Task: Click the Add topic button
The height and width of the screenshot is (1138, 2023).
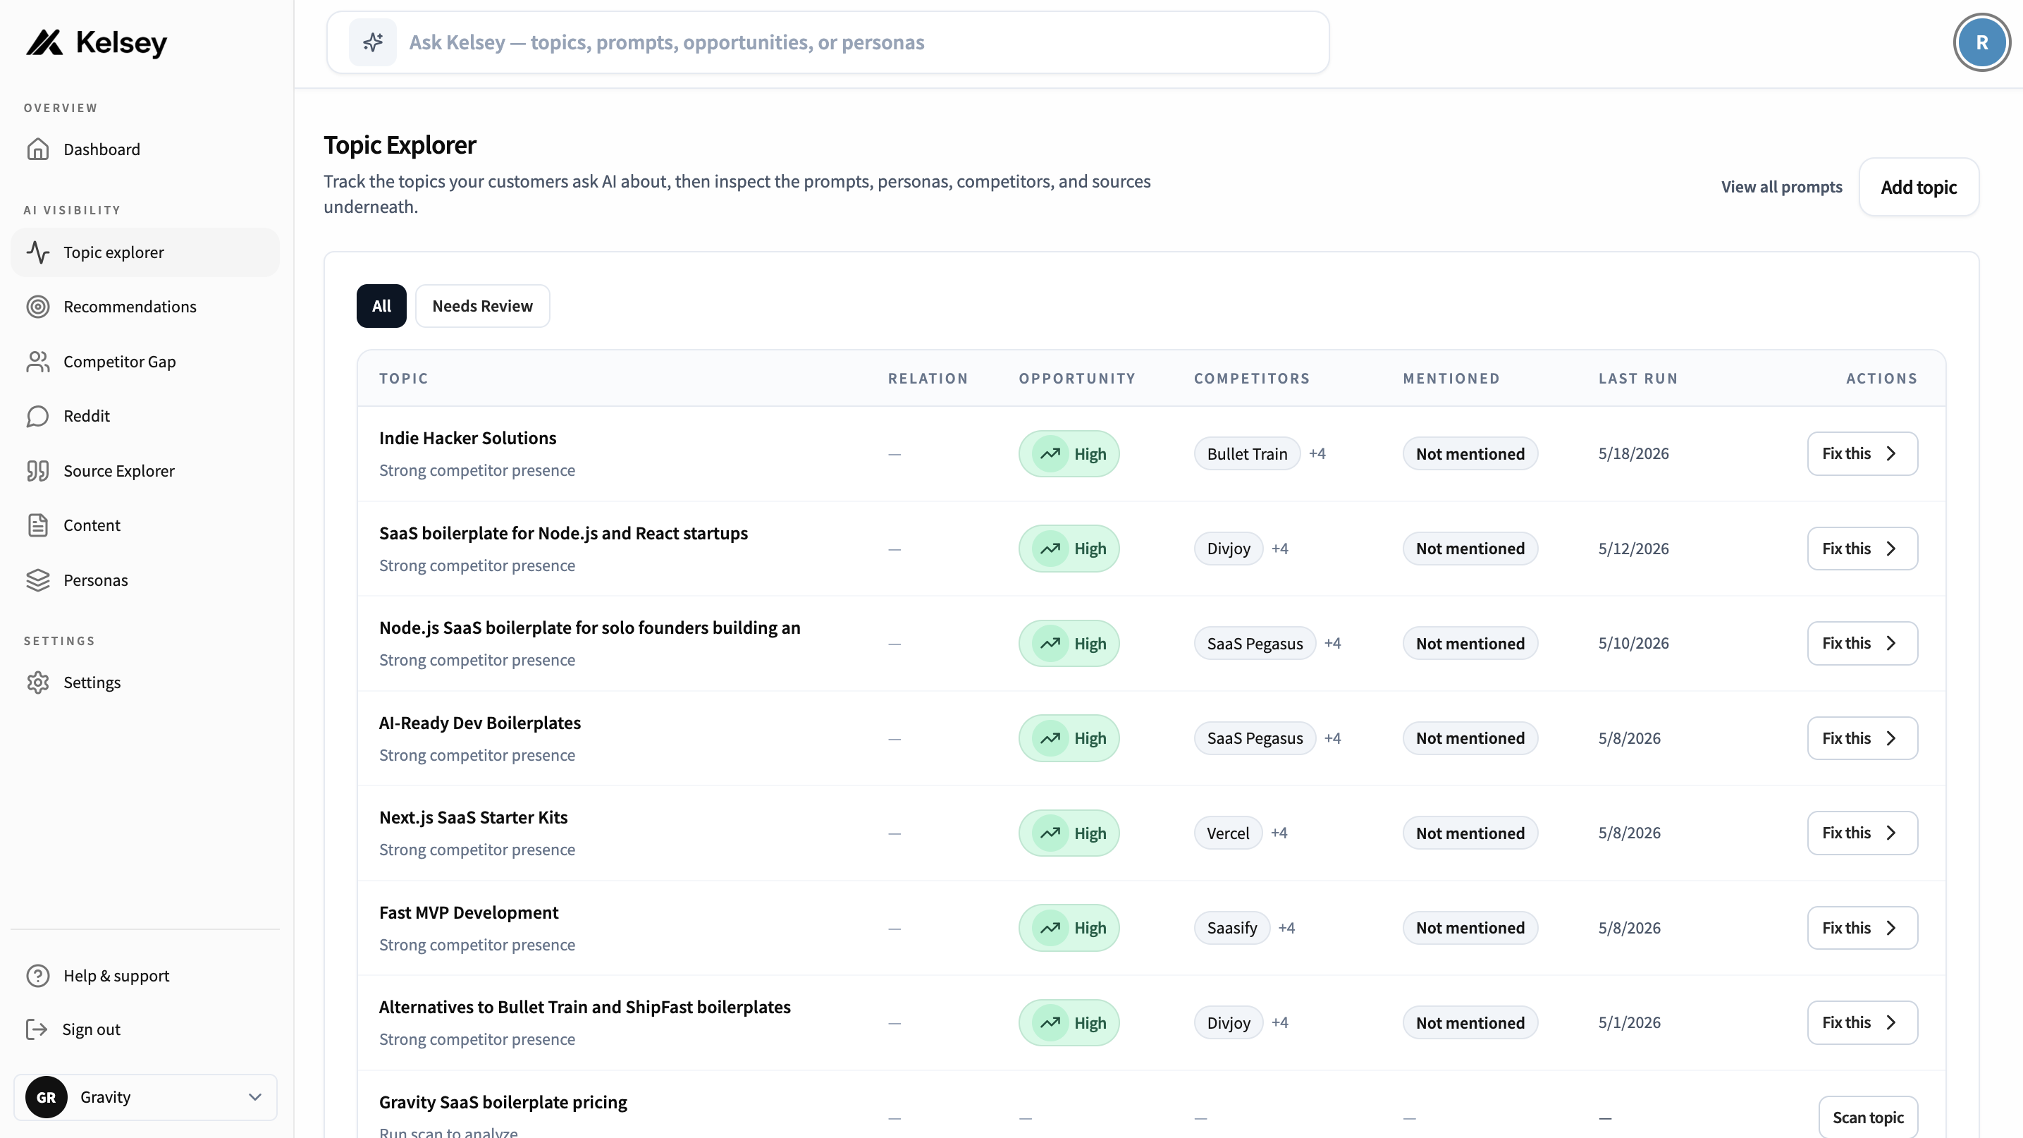Action: [1919, 187]
